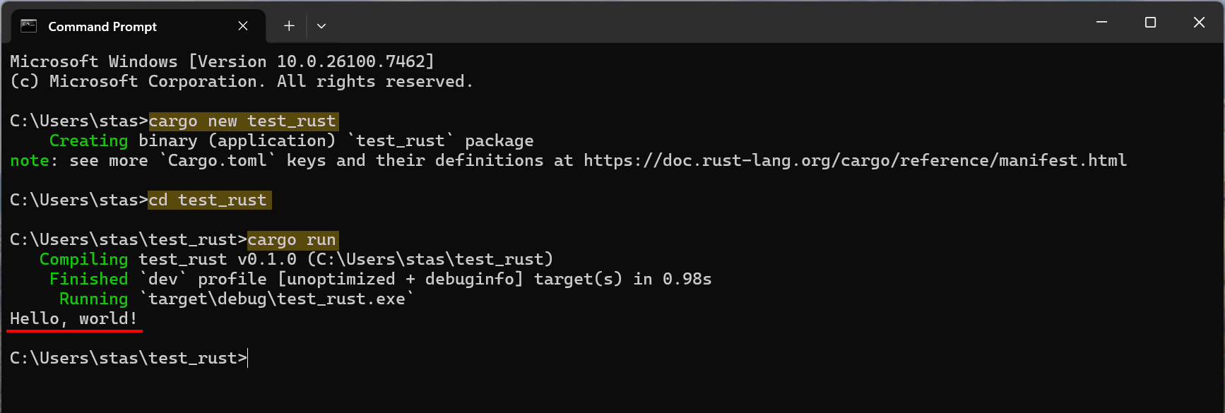The height and width of the screenshot is (413, 1225).
Task: Click the underlined "Hello, world!" output
Action: 73,319
